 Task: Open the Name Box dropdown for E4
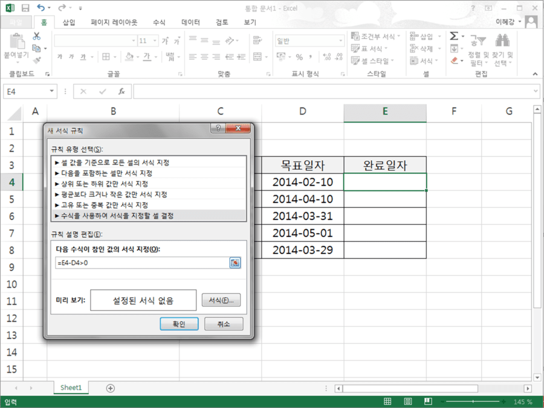coord(52,91)
